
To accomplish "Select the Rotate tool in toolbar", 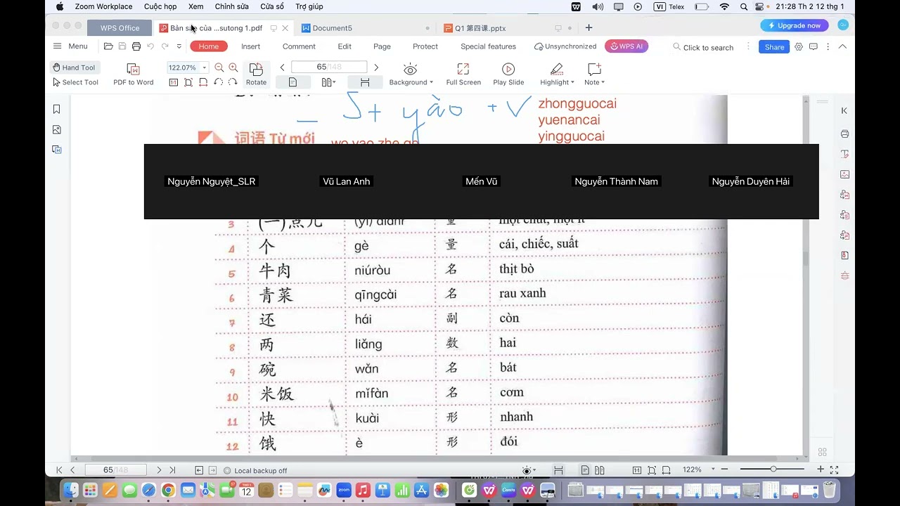I will pyautogui.click(x=256, y=74).
